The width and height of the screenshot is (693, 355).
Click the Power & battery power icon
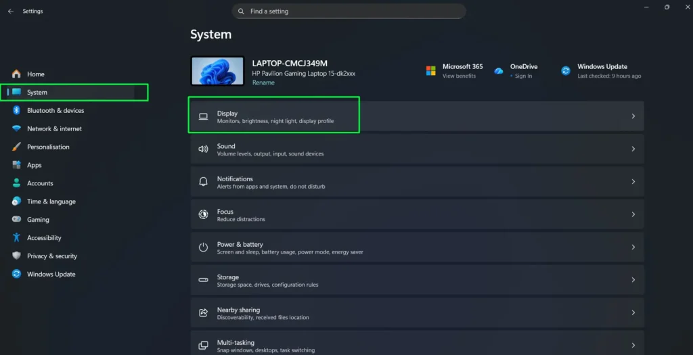[203, 247]
